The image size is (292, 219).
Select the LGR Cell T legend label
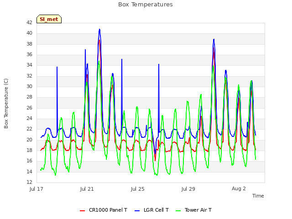pos(156,210)
